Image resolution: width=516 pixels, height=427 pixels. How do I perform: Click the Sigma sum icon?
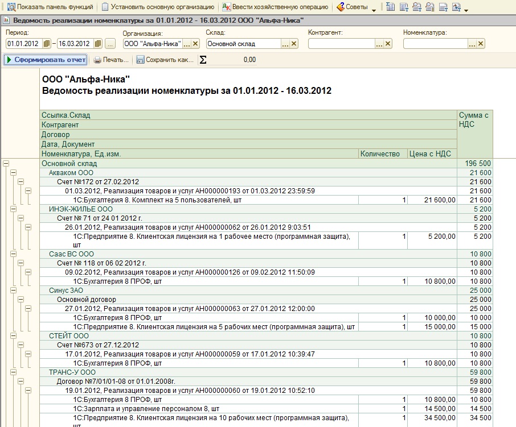click(x=203, y=60)
